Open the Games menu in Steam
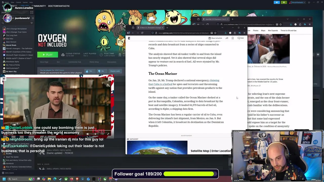The width and height of the screenshot is (324, 182). click(25, 2)
